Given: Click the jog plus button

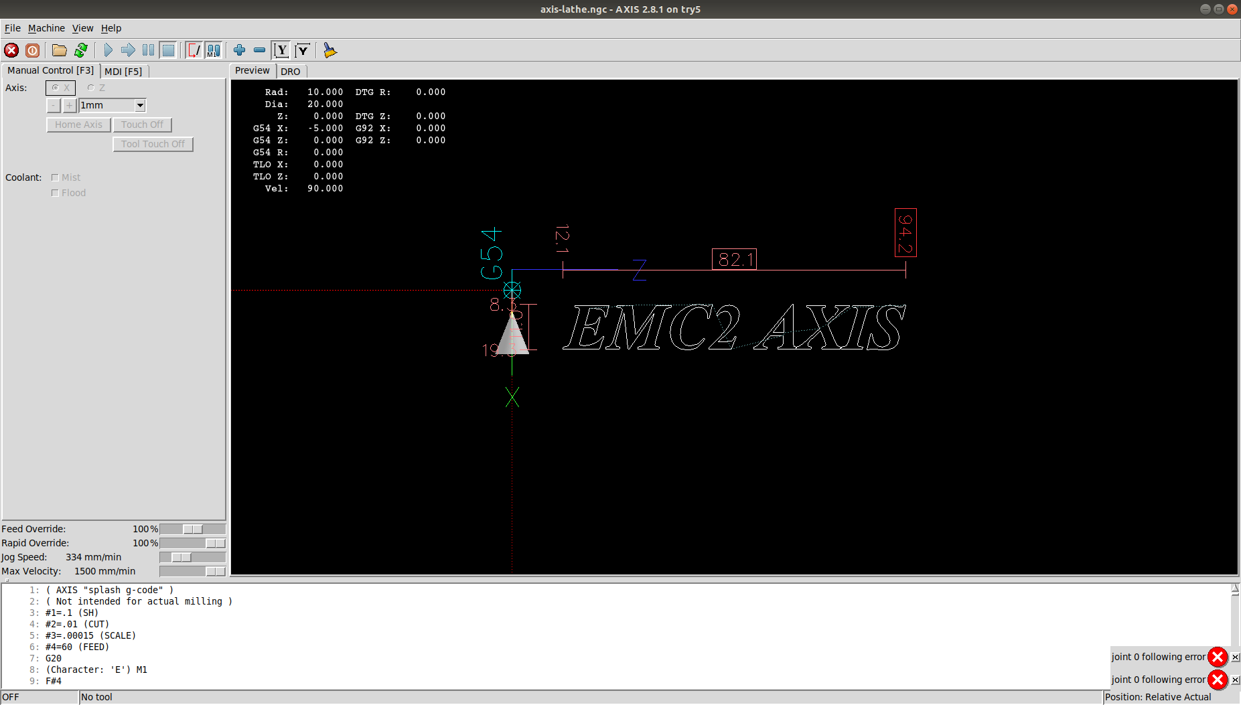Looking at the screenshot, I should (x=69, y=105).
